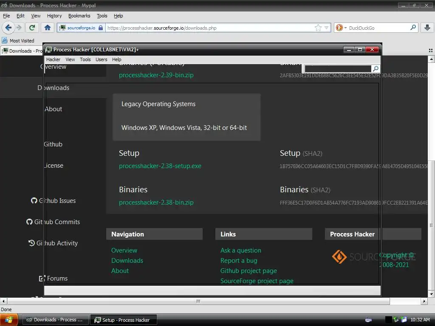This screenshot has width=435, height=326.
Task: Click the address bar URL field
Action: tap(210, 28)
